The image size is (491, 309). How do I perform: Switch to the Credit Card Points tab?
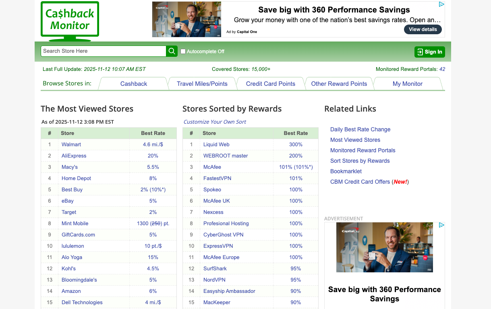coord(271,83)
